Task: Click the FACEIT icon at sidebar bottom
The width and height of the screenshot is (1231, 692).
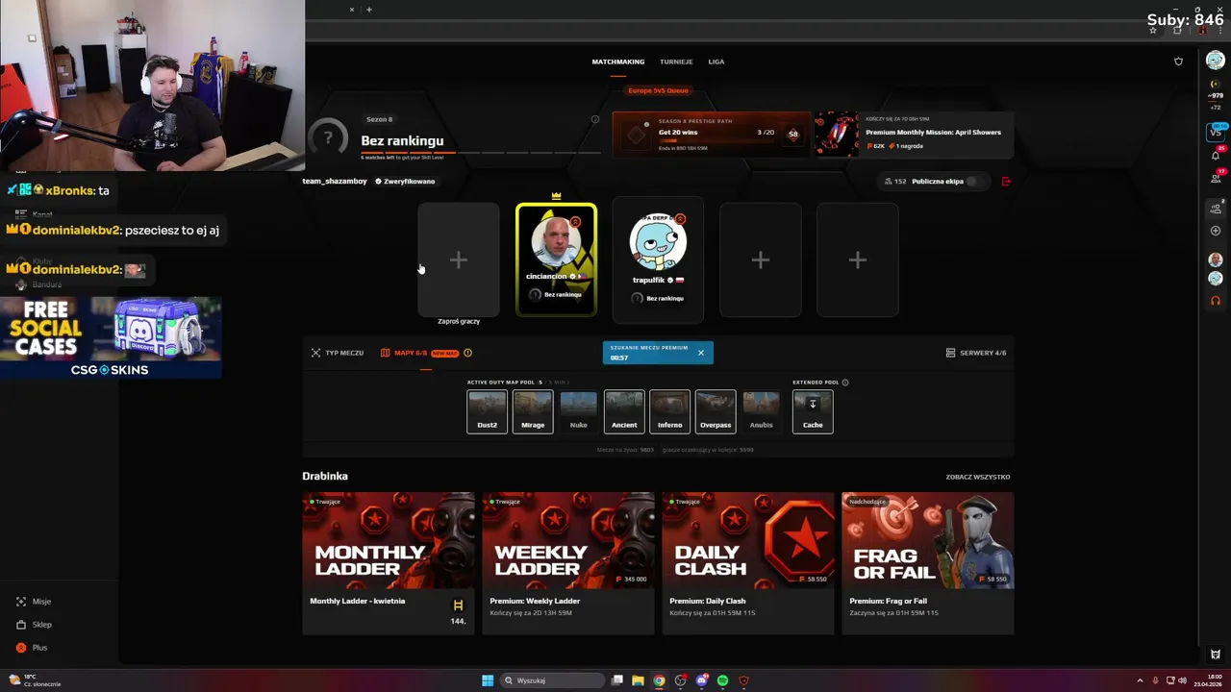Action: (x=1216, y=655)
